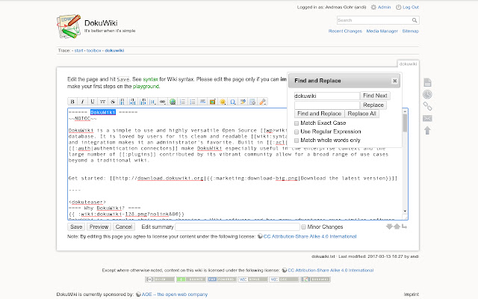The width and height of the screenshot is (478, 299).
Task: Click the empty replace text field
Action: pos(327,105)
